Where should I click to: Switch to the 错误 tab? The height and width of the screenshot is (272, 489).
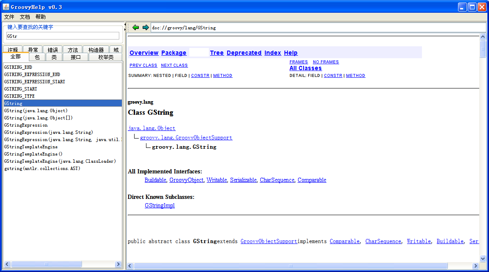click(53, 49)
